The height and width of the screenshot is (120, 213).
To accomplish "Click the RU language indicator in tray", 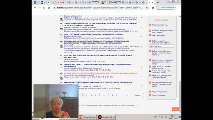I will pos(155,117).
